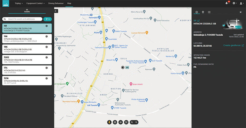The image size is (246, 128).
Task: Collapse the assets side panel arrow
Action: (x=56, y=11)
